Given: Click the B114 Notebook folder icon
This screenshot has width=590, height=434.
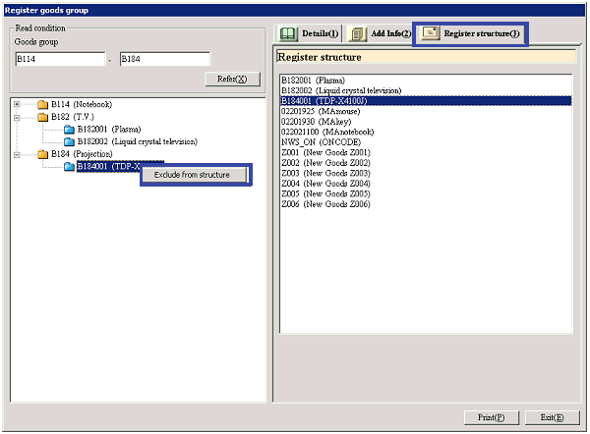Looking at the screenshot, I should click(42, 104).
